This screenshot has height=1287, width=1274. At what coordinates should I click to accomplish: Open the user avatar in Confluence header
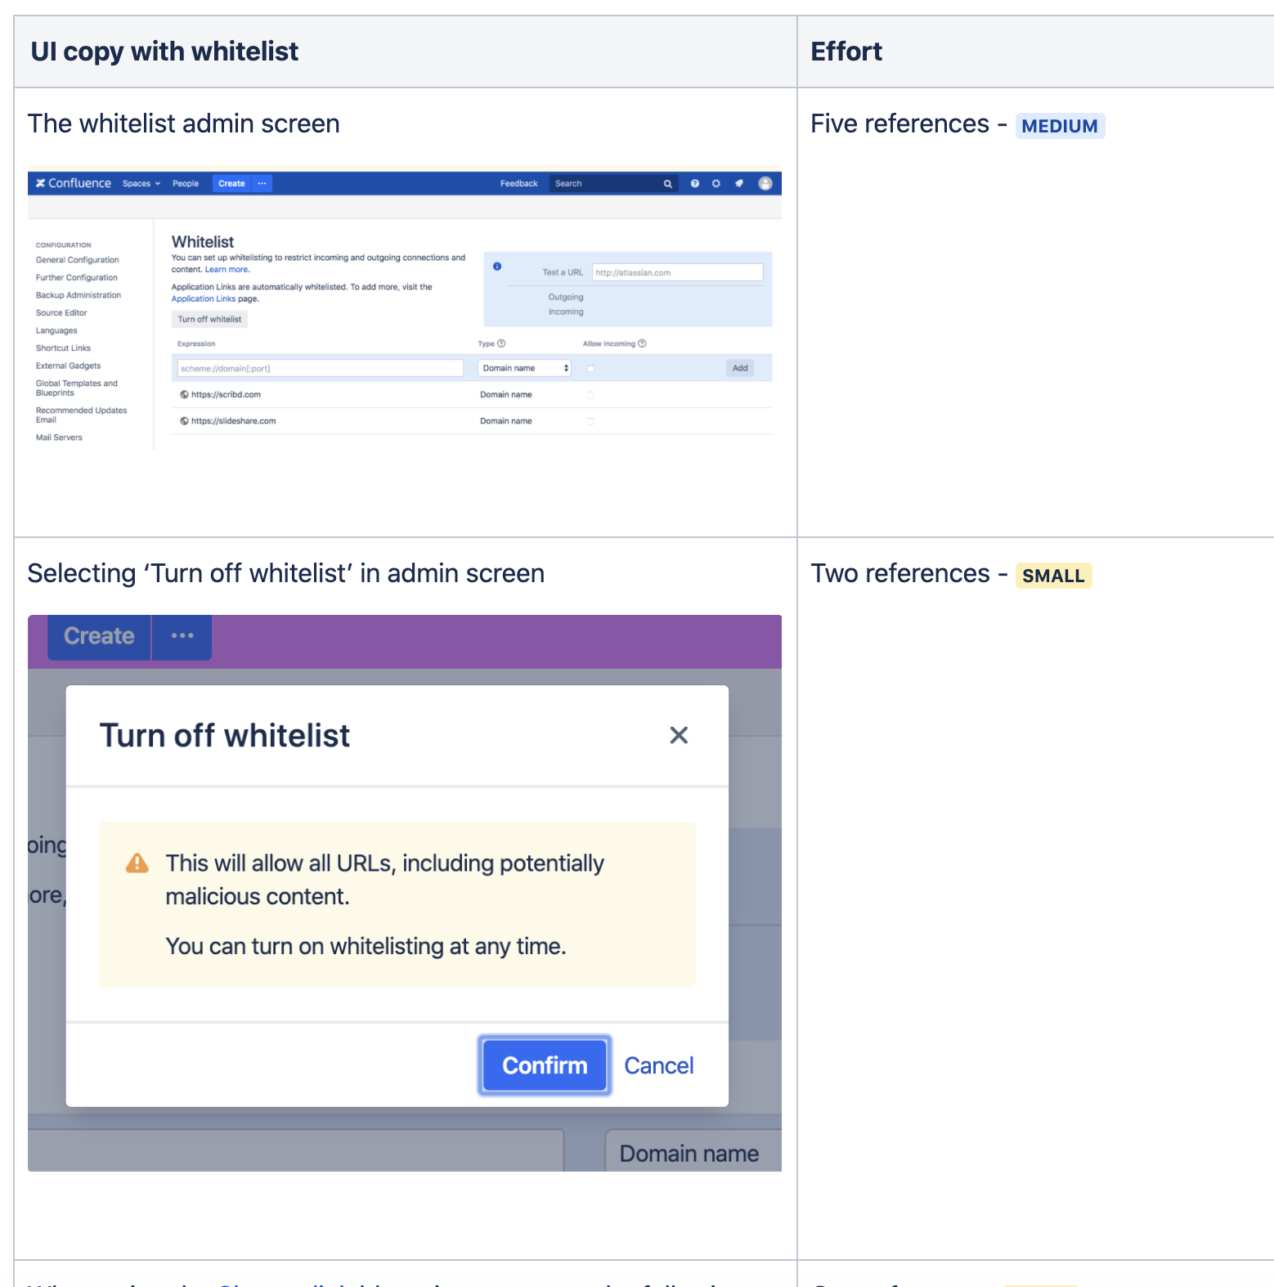click(x=765, y=183)
